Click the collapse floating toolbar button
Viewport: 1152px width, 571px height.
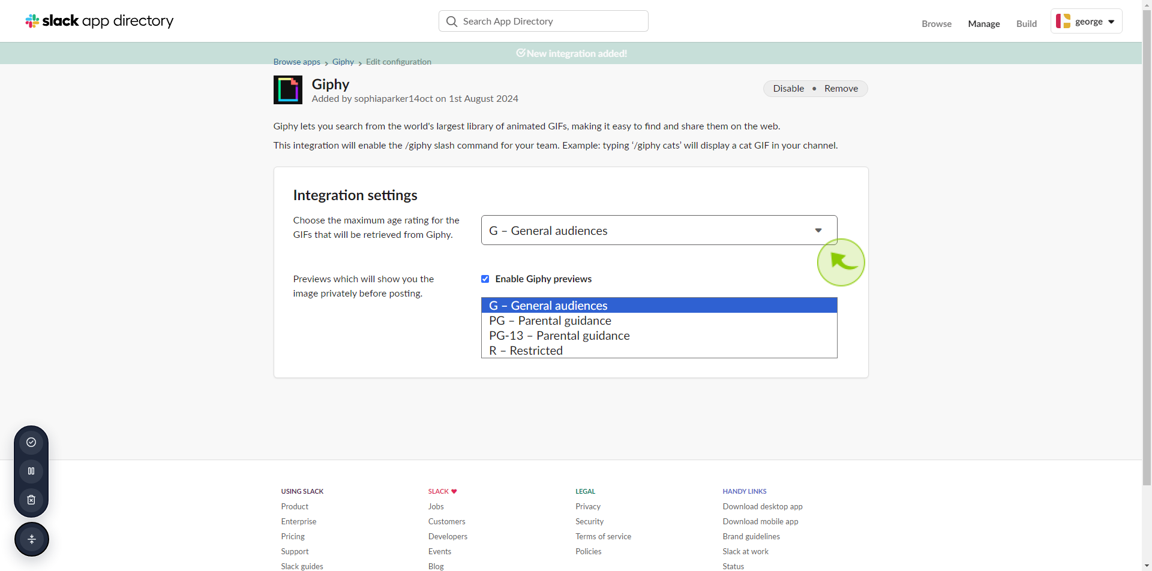[x=32, y=539]
